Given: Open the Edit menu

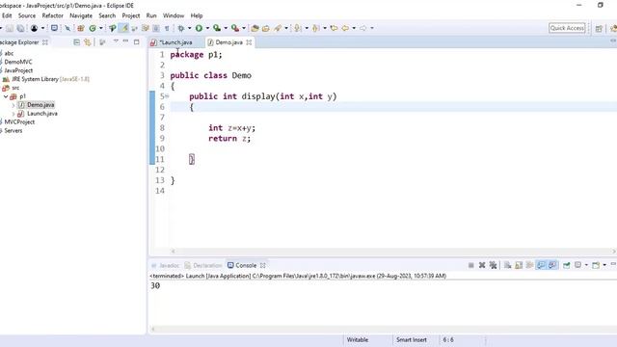Looking at the screenshot, I should [x=7, y=15].
